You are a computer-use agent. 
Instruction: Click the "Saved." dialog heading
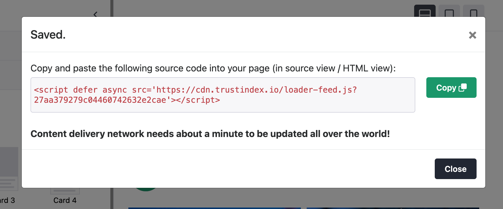click(x=48, y=35)
